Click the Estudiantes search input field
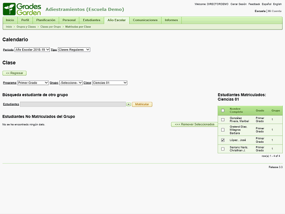 (73, 104)
